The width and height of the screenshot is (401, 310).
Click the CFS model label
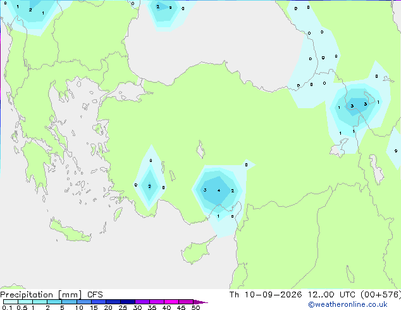click(95, 295)
